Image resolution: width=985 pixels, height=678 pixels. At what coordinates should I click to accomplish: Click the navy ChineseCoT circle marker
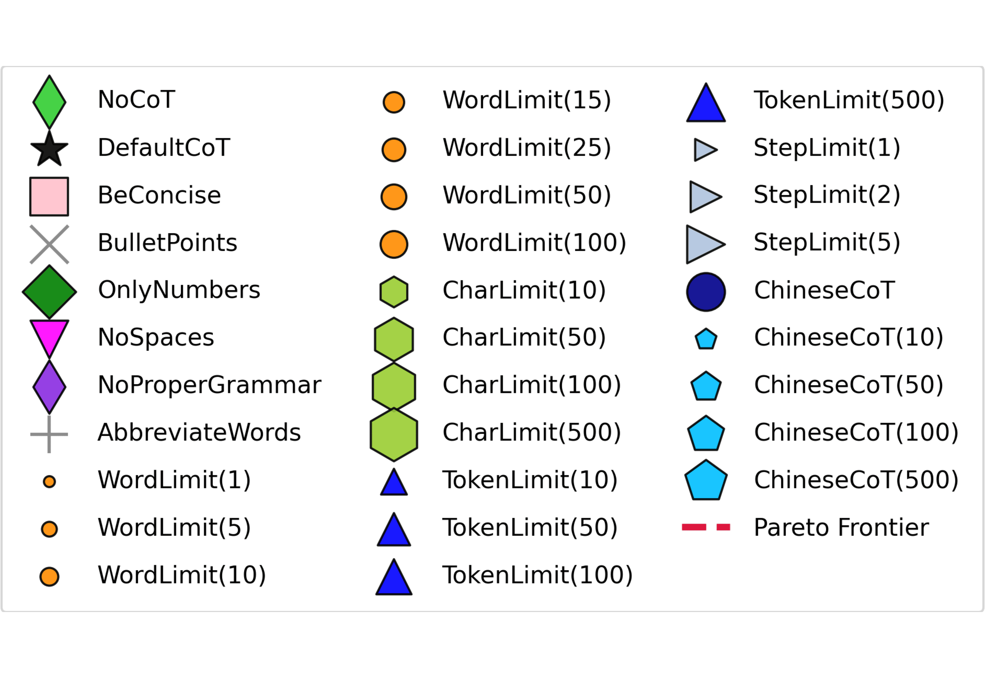(706, 292)
